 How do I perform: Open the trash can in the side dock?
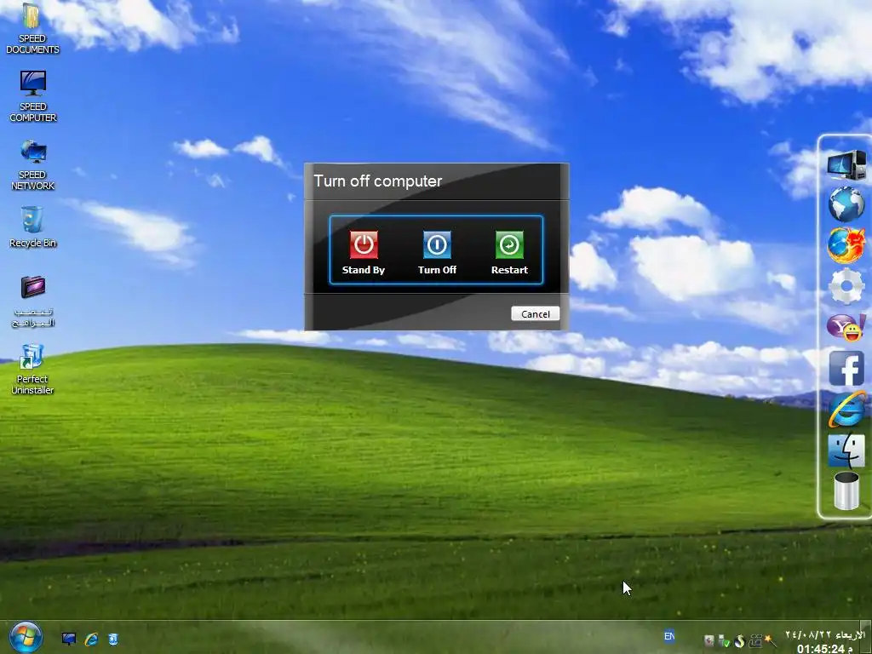pos(846,490)
